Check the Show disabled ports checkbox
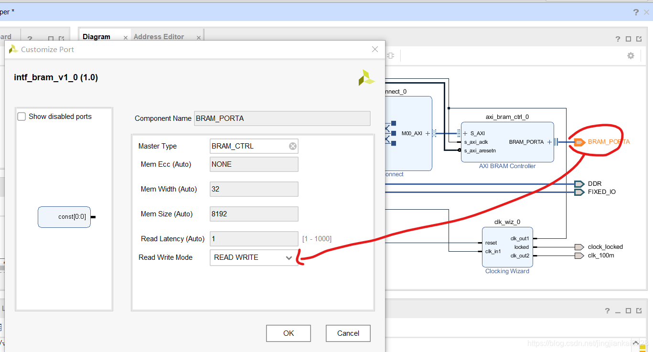653x352 pixels. (x=21, y=117)
